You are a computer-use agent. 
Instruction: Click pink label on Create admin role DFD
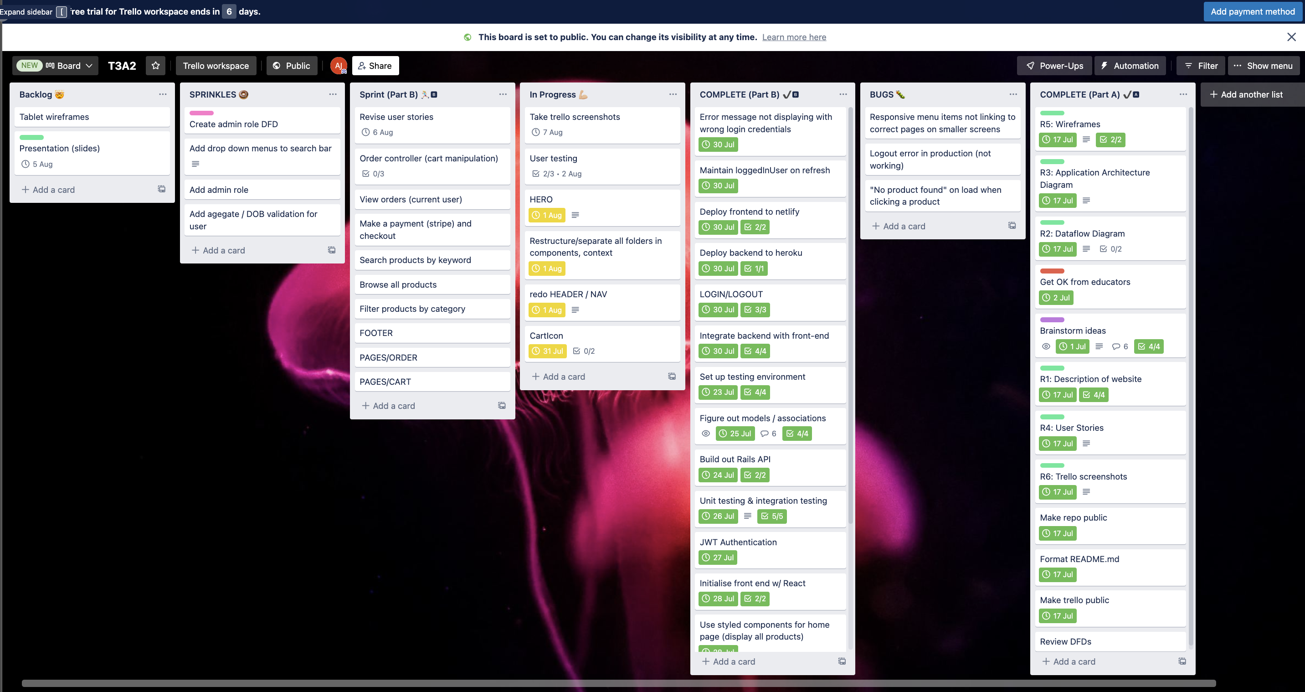click(x=201, y=113)
